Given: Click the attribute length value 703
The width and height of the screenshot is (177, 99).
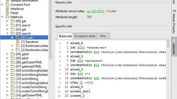Looking at the screenshot, I should tap(89, 17).
